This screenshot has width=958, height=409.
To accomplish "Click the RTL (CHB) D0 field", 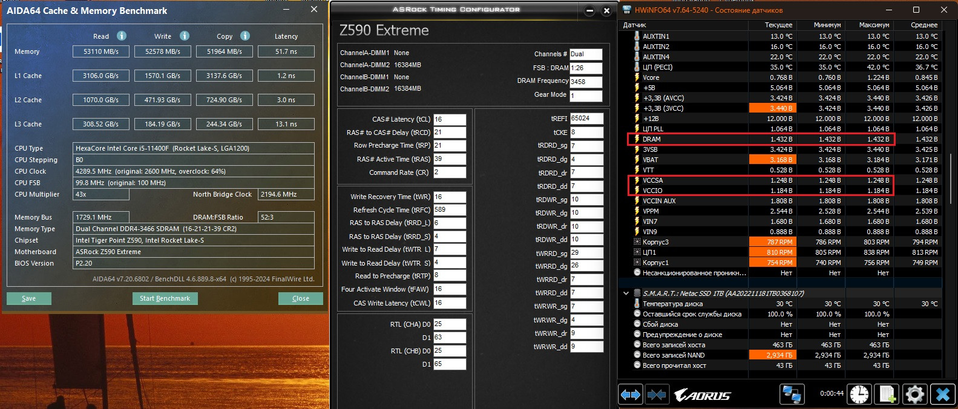I will pyautogui.click(x=450, y=351).
